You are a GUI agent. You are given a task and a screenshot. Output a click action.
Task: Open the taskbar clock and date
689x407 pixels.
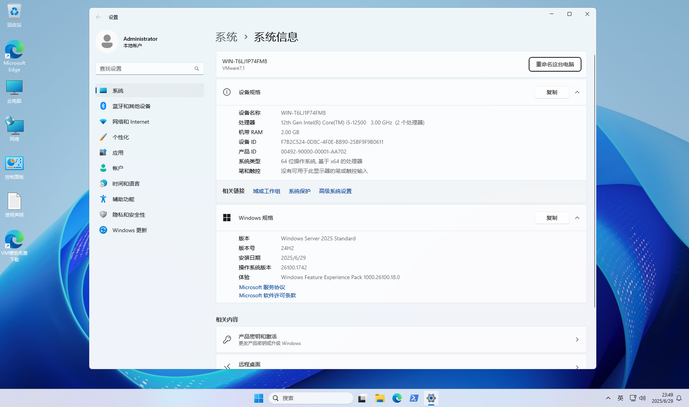click(x=662, y=398)
